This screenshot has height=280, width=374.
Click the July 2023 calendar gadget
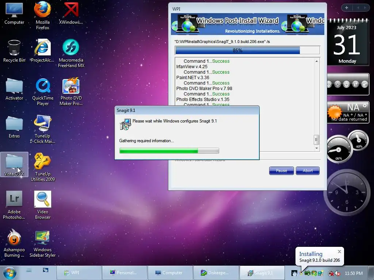coord(347,42)
